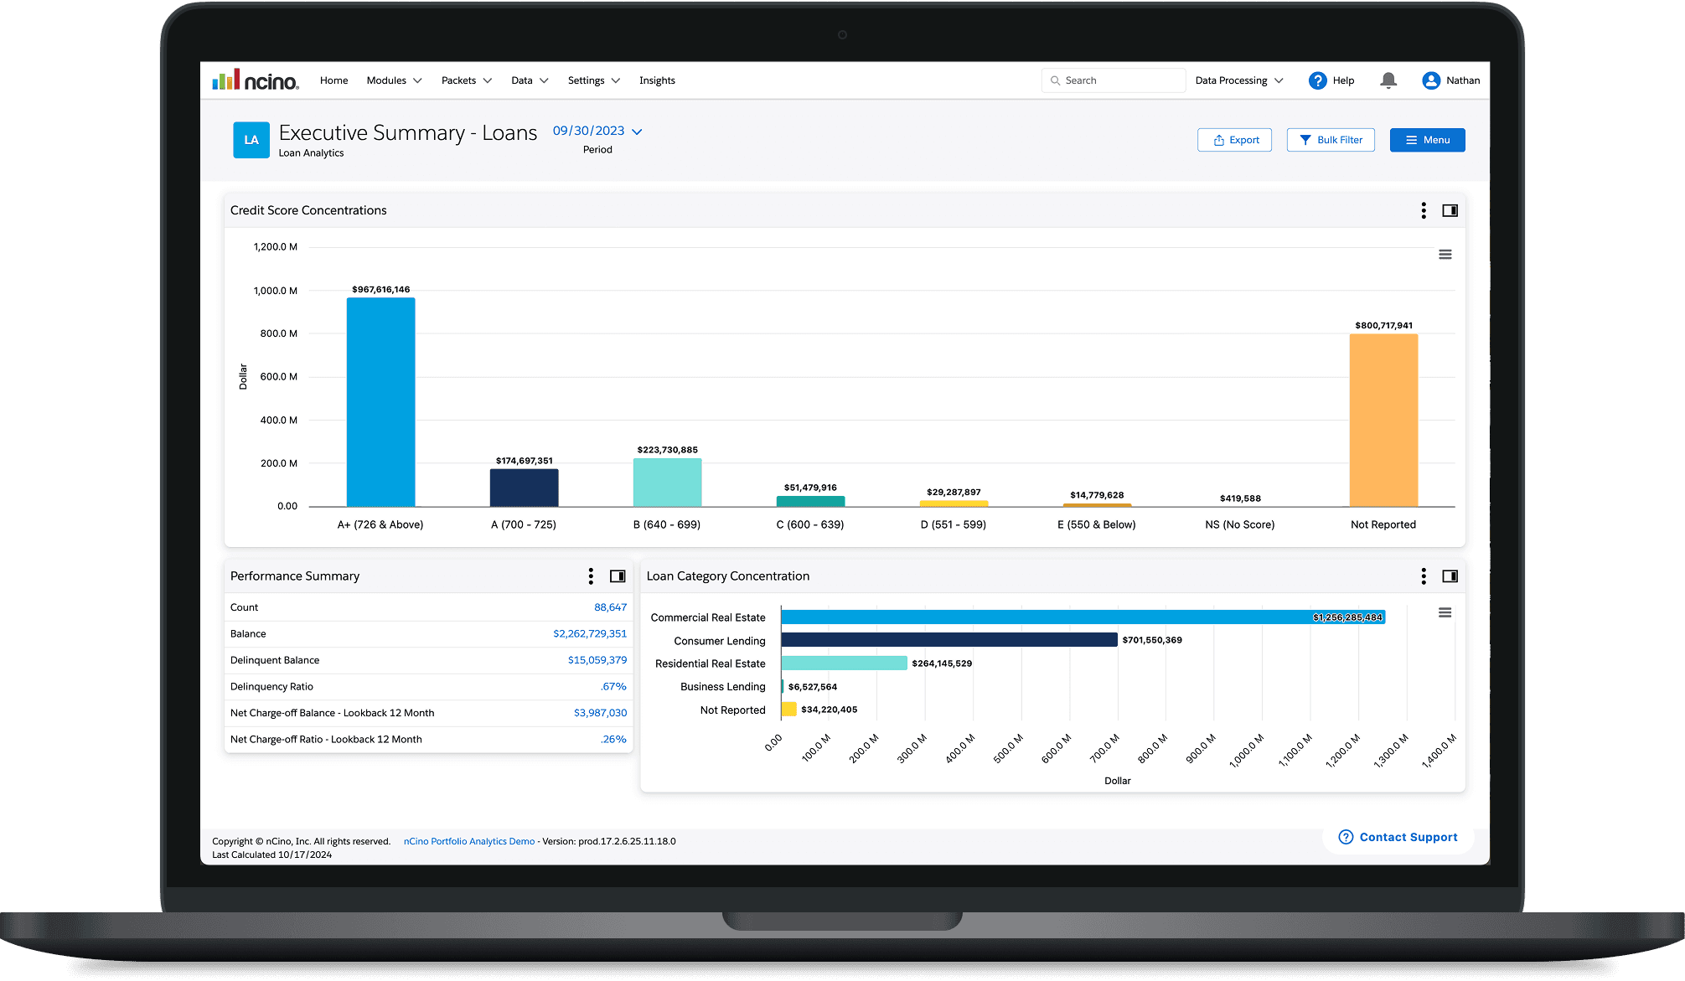Click the Nathan user avatar icon

(x=1431, y=80)
